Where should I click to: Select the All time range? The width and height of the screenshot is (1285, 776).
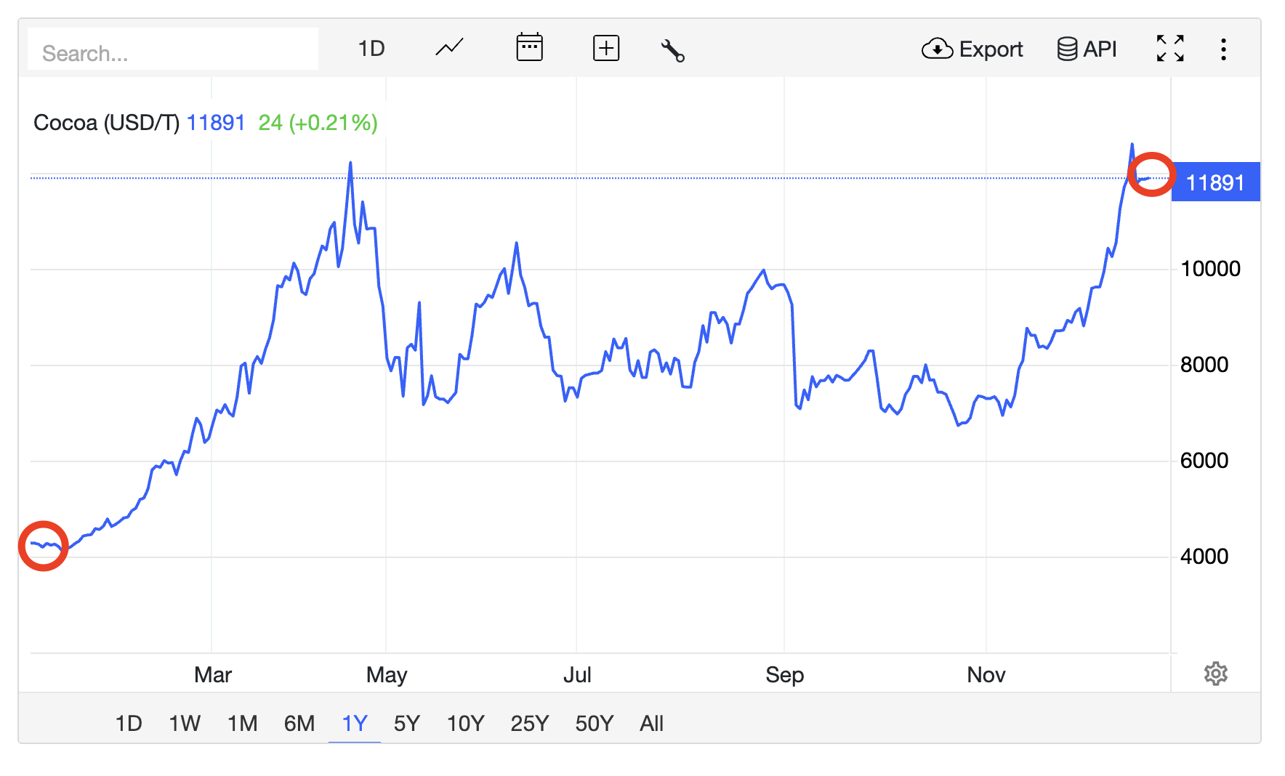tap(651, 724)
